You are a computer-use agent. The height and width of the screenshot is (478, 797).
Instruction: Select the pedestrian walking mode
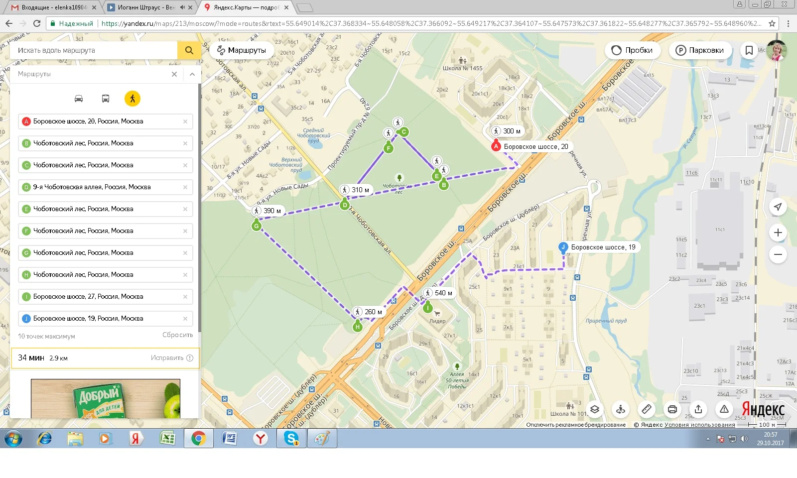point(133,99)
